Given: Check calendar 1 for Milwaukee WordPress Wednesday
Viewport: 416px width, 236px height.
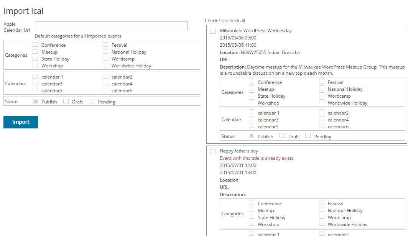Looking at the screenshot, I should 252,112.
